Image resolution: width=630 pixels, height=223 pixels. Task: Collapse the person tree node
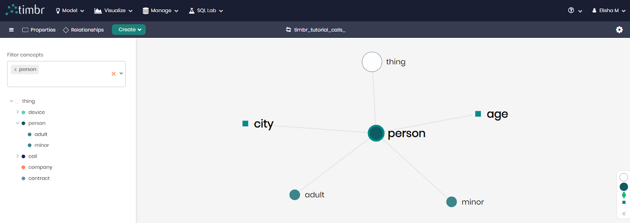click(18, 123)
